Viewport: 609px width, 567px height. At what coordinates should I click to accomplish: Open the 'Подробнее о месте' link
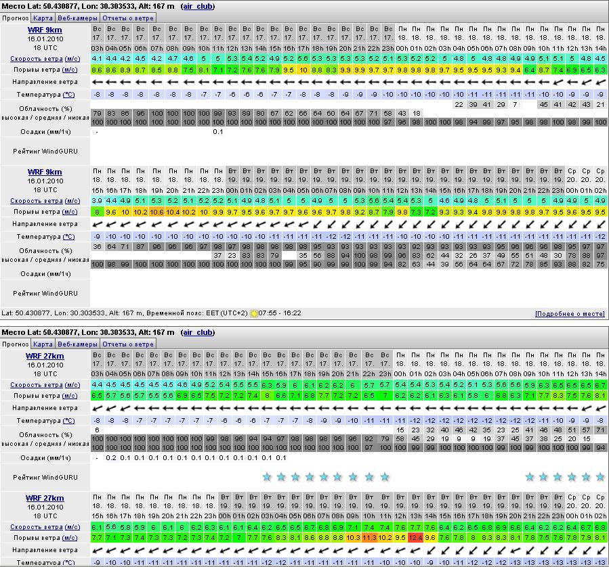tap(570, 314)
